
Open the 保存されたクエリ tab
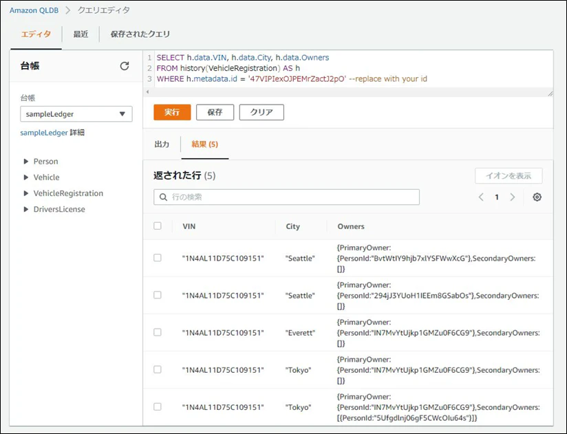[x=140, y=34]
